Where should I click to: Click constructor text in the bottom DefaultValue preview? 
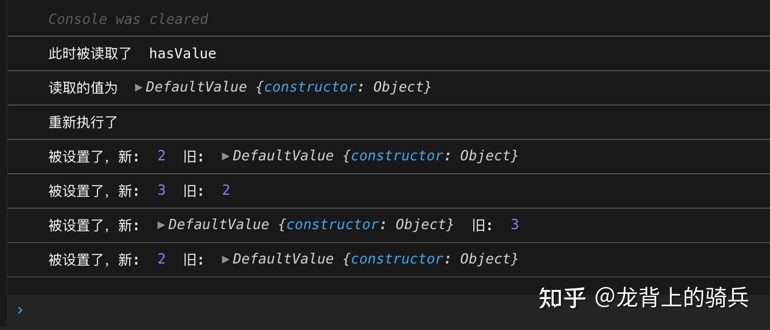click(397, 259)
